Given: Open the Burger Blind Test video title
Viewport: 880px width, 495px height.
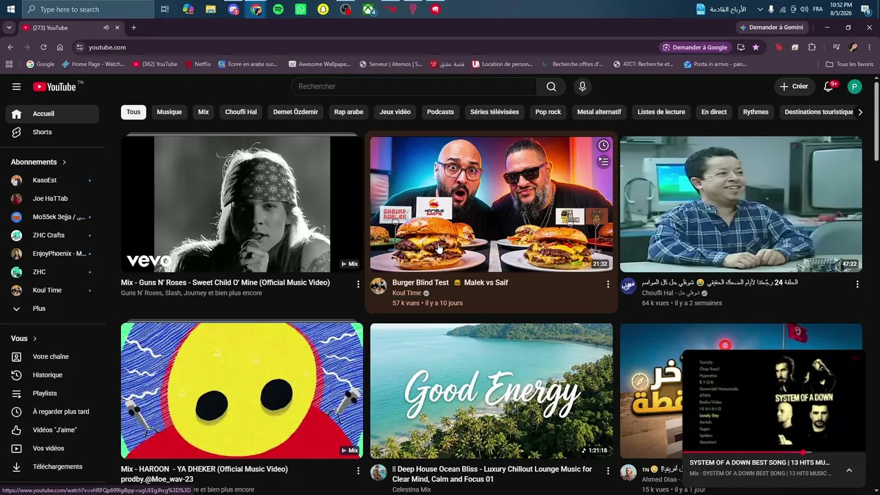Looking at the screenshot, I should (450, 283).
